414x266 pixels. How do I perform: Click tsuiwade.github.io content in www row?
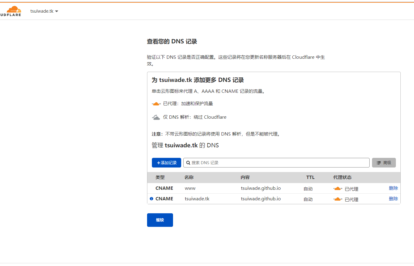click(261, 188)
